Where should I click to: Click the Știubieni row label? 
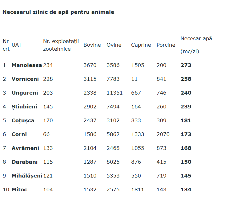pos(24,107)
